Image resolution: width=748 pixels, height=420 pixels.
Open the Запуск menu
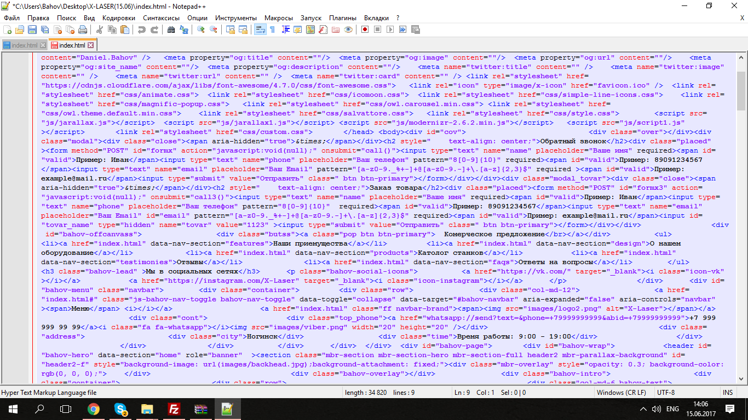coord(311,18)
